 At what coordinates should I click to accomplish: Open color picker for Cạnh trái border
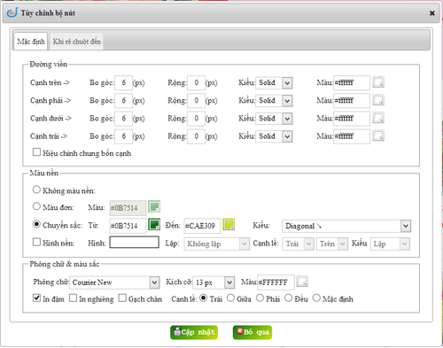tap(378, 135)
